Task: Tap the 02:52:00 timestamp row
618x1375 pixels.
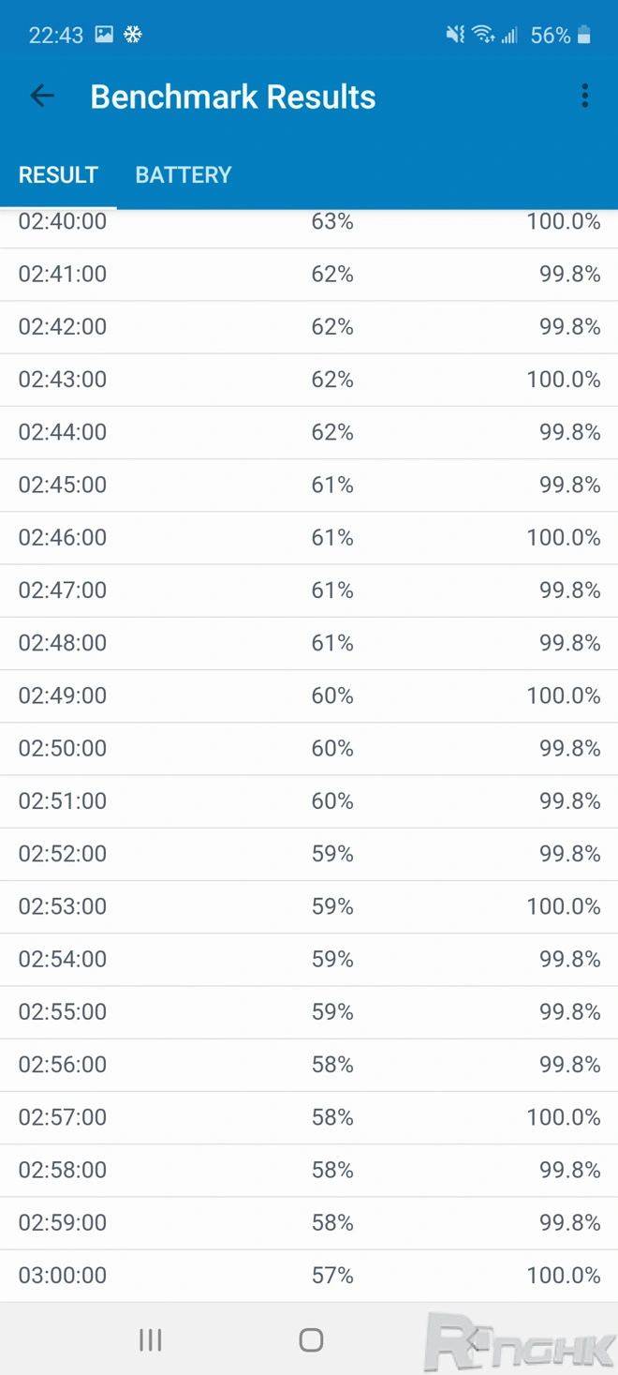Action: [309, 854]
